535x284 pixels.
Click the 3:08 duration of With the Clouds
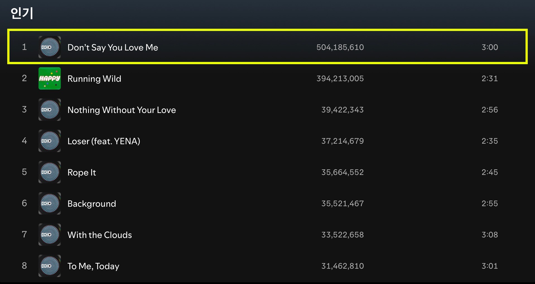tap(490, 235)
